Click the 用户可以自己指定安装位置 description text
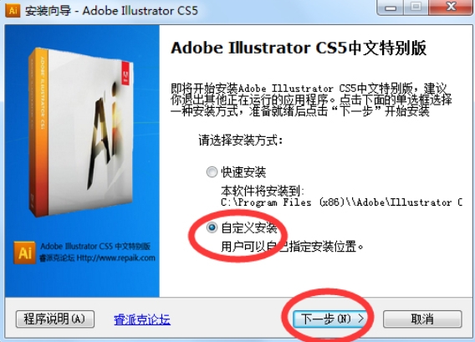Viewport: 475px width, 342px height. (x=293, y=247)
